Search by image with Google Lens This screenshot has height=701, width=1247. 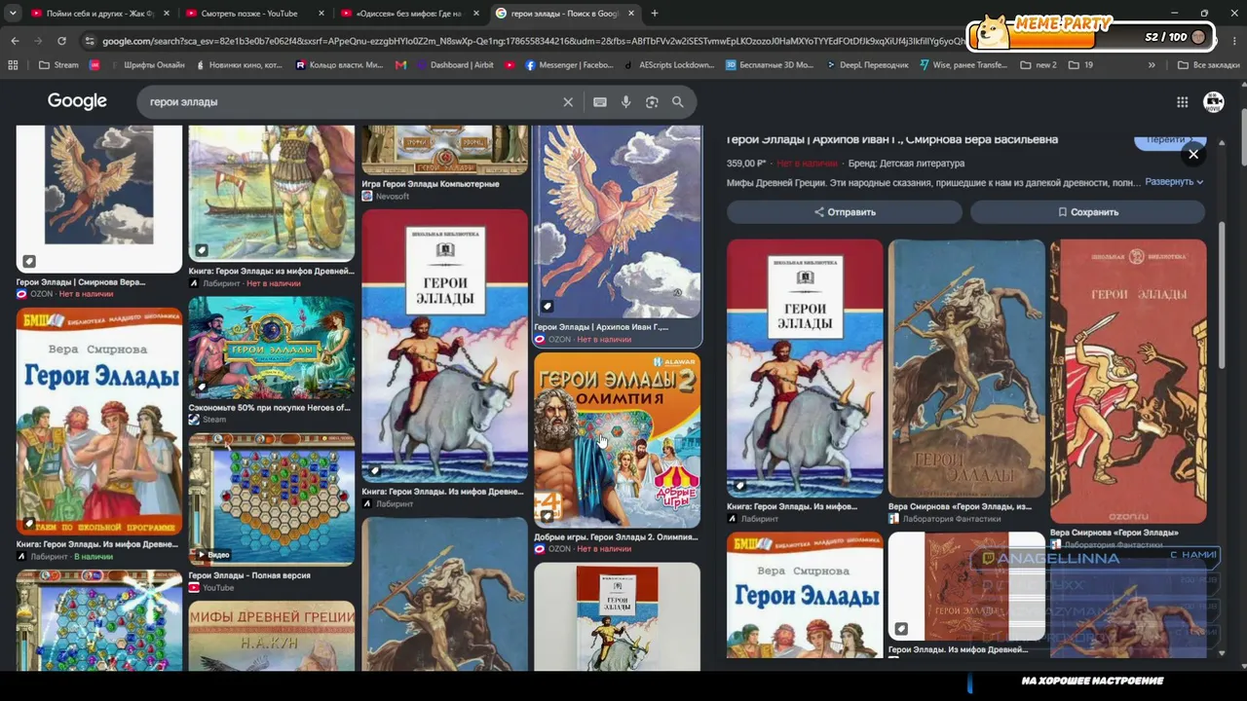coord(652,102)
